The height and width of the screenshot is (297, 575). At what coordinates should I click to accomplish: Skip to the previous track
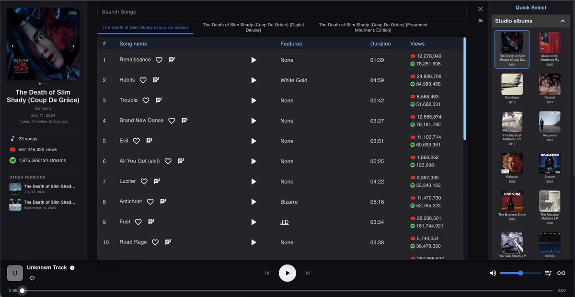[267, 273]
